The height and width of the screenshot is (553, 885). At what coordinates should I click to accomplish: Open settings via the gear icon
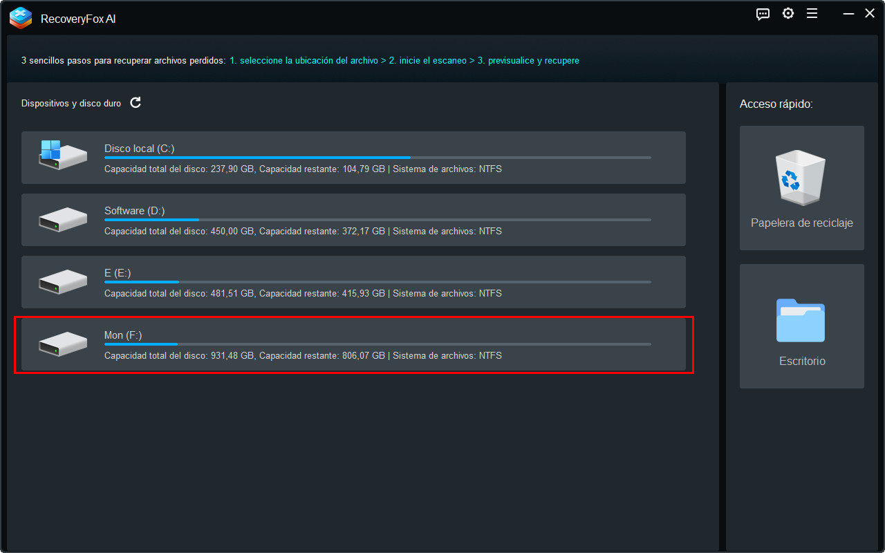(788, 14)
